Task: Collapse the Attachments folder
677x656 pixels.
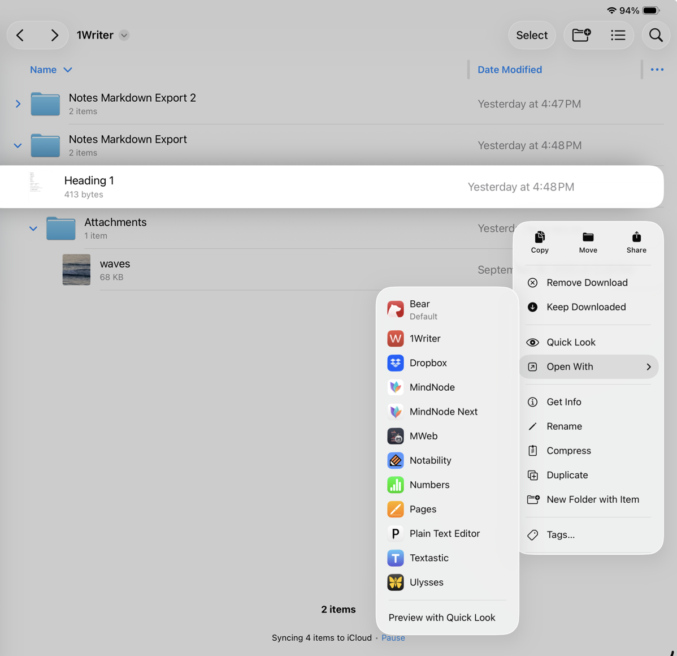Action: [33, 228]
